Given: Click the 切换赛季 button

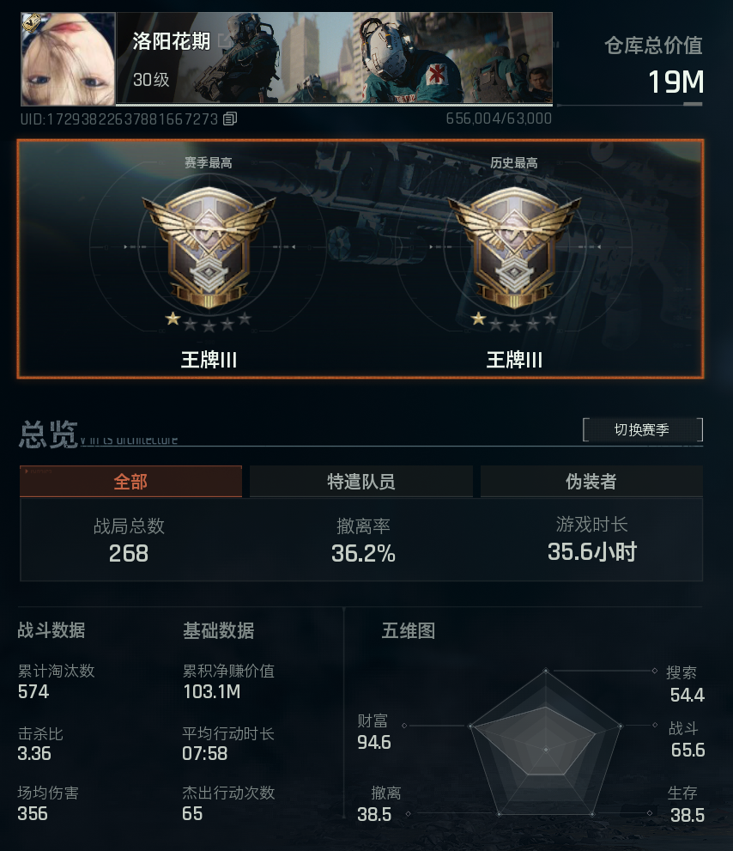Looking at the screenshot, I should pos(642,430).
